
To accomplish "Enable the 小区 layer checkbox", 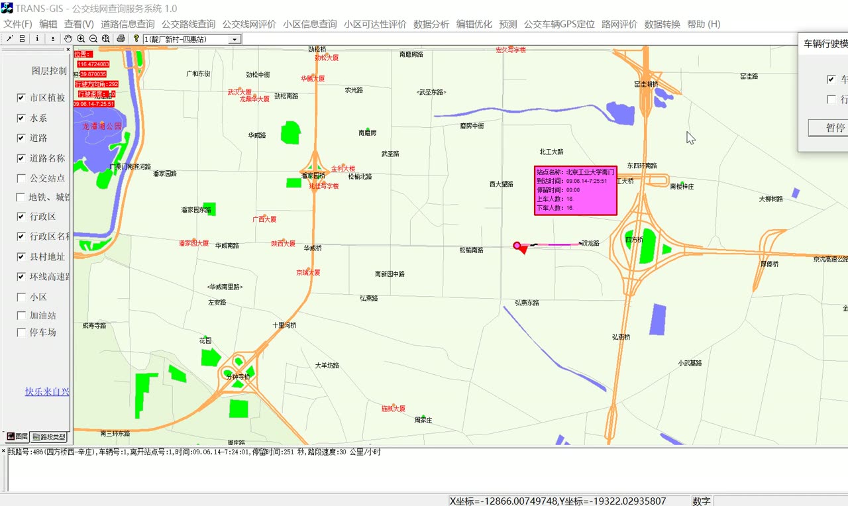I will (21, 297).
